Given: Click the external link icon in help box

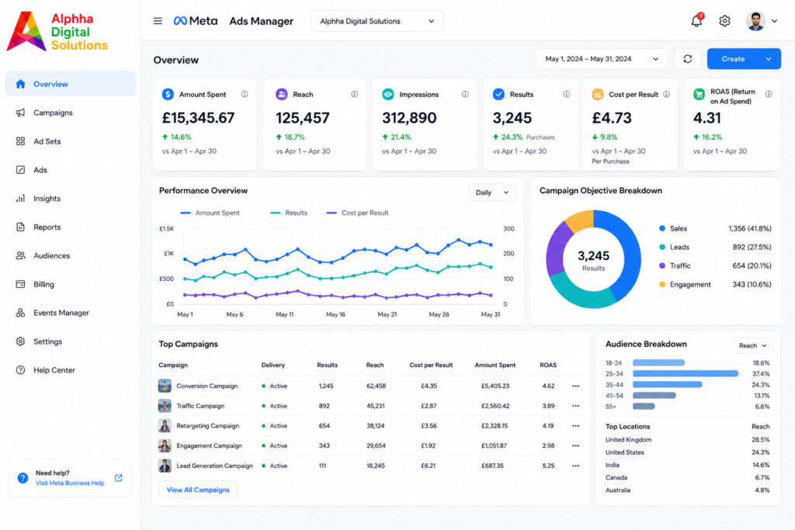Looking at the screenshot, I should click(119, 478).
